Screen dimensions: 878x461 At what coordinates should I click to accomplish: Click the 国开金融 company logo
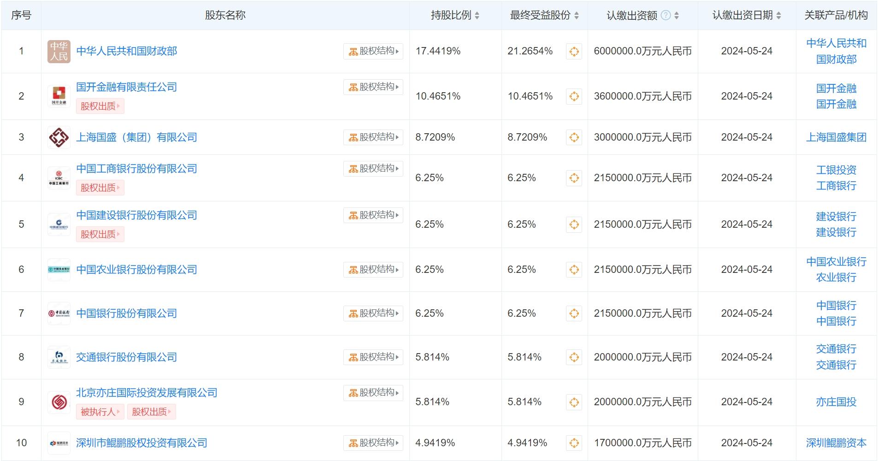point(59,96)
